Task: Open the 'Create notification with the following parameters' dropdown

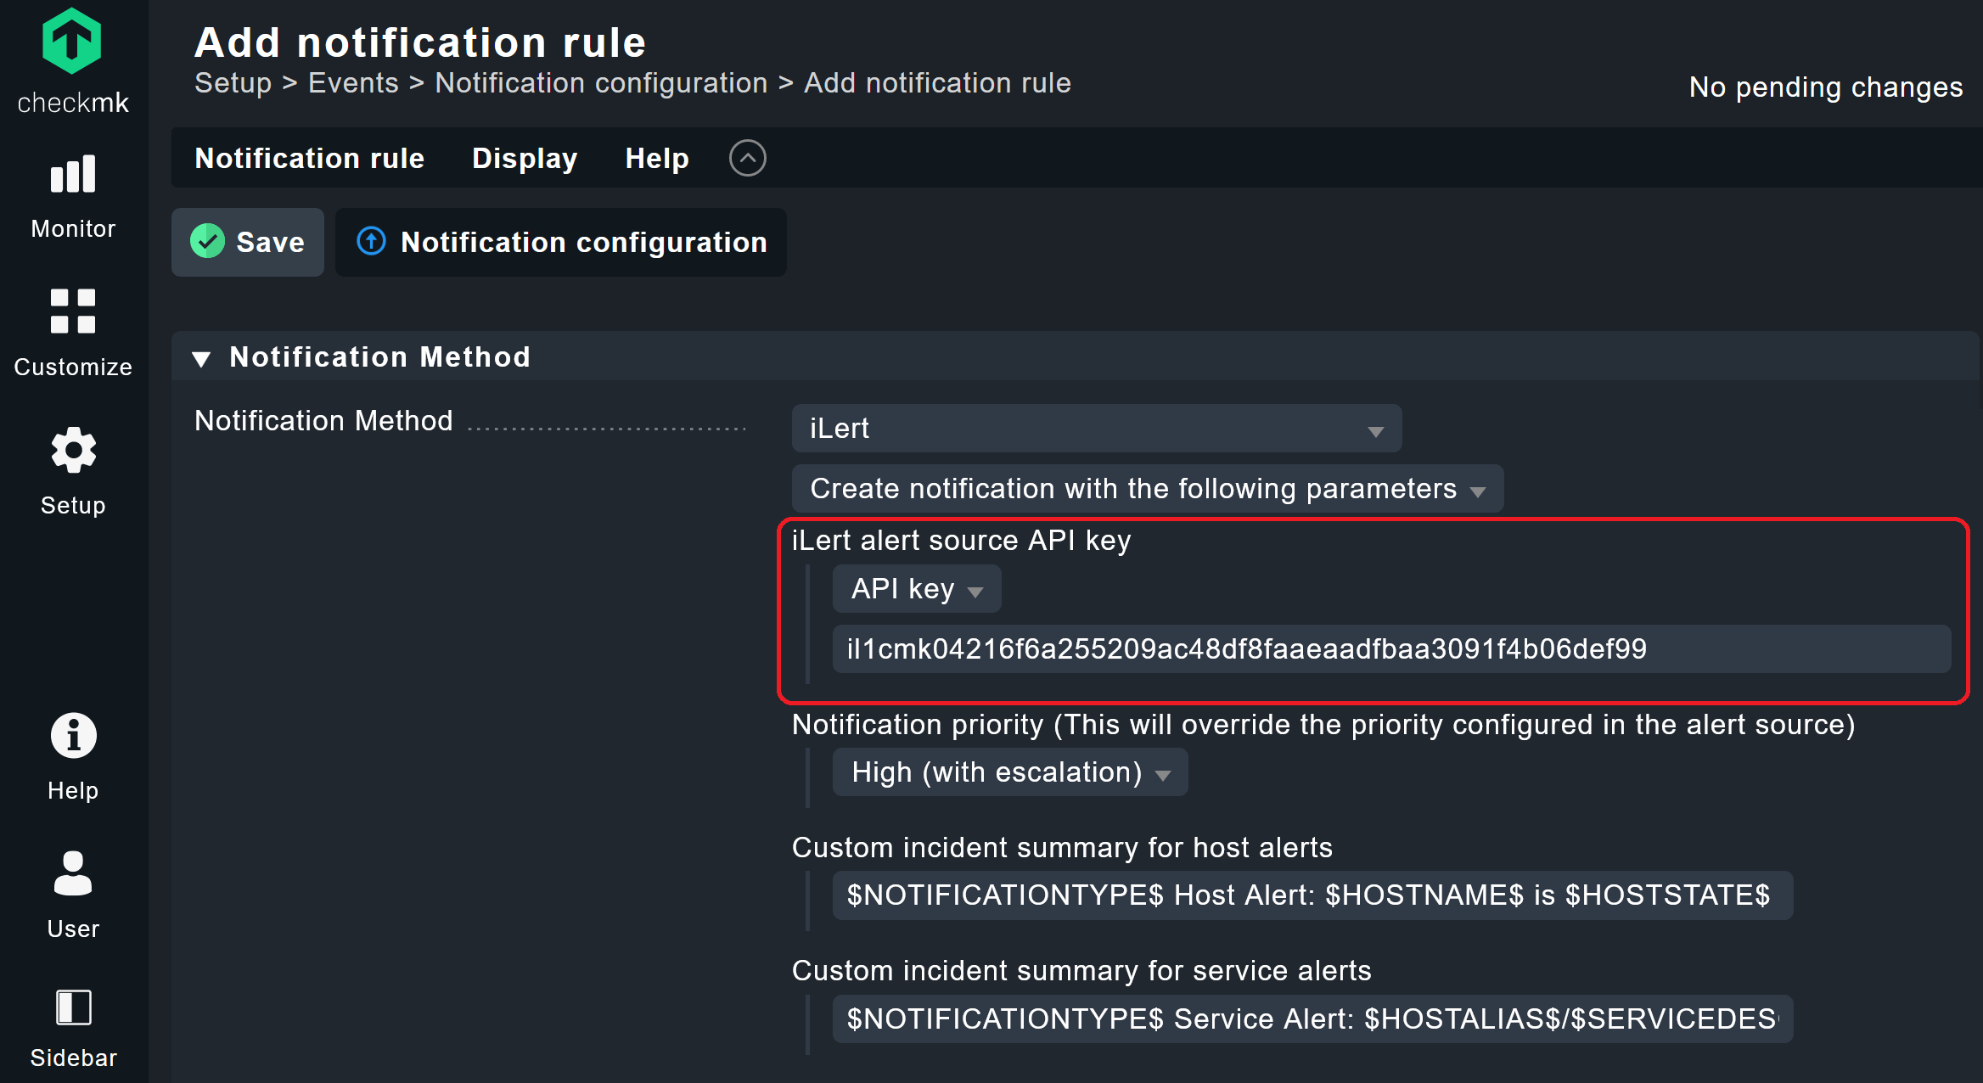Action: coord(1147,489)
